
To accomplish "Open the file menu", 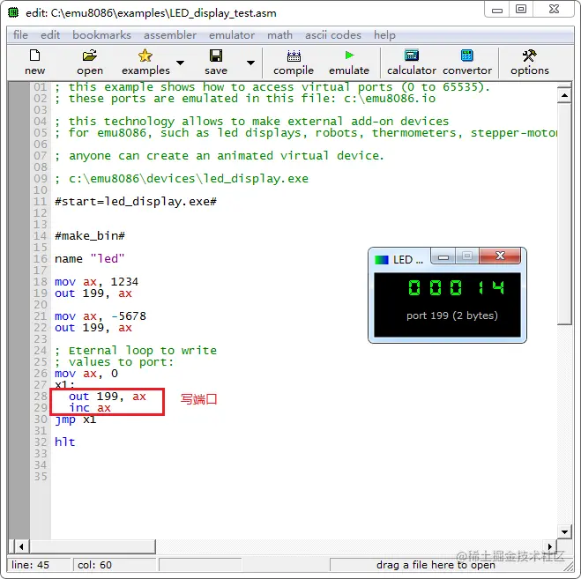I will (20, 35).
